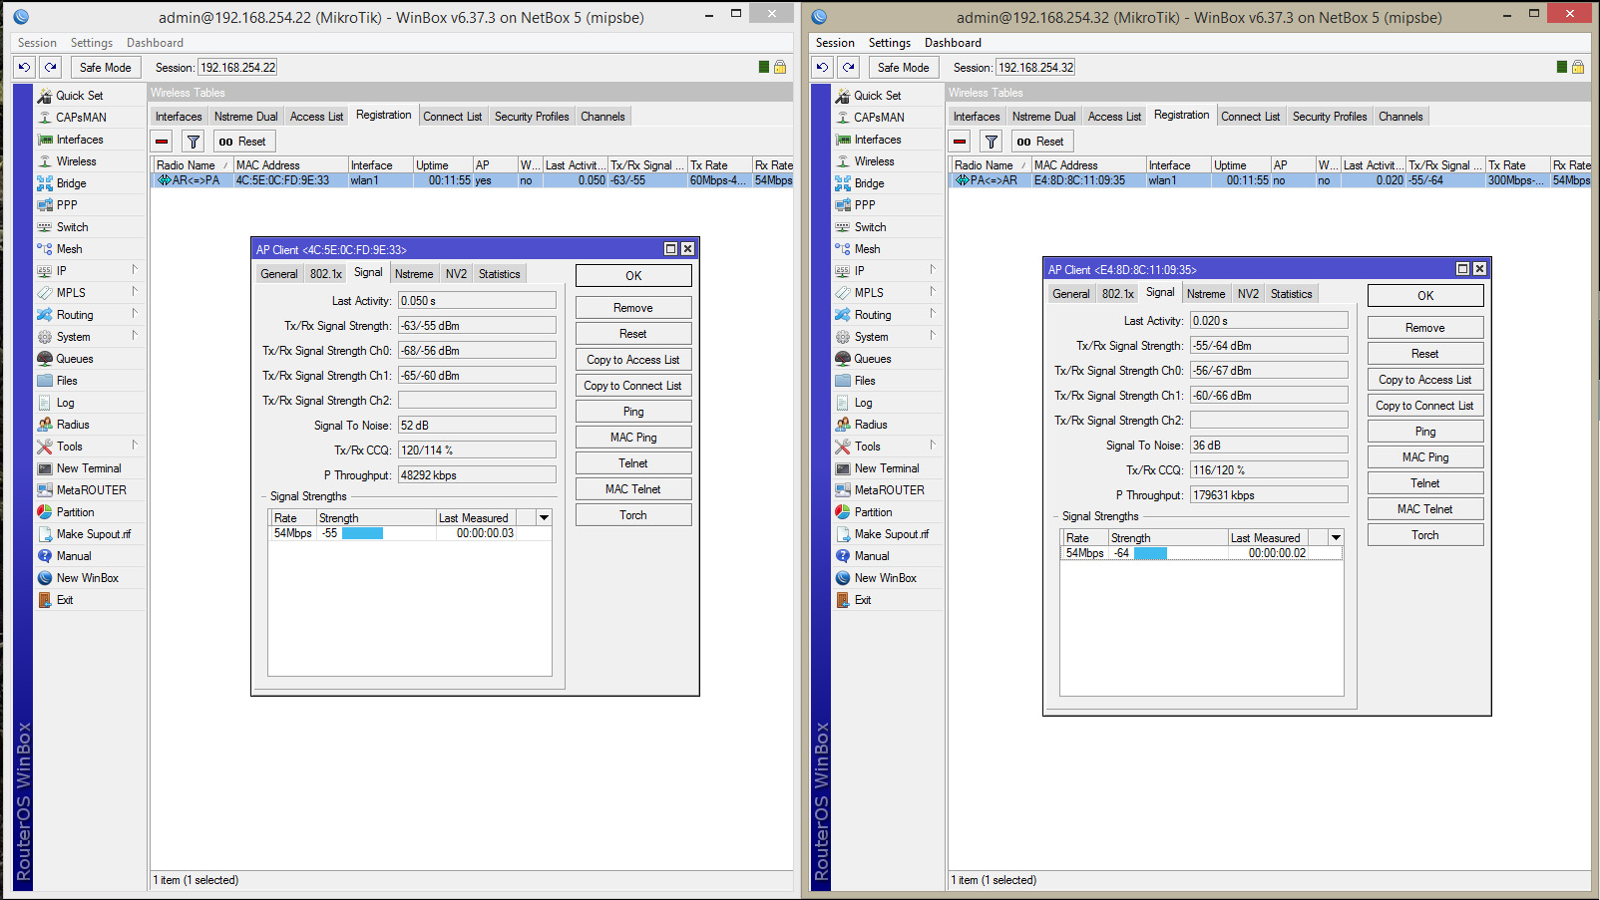Viewport: 1600px width, 900px height.
Task: Click the Session address field in right window
Action: pyautogui.click(x=1035, y=68)
